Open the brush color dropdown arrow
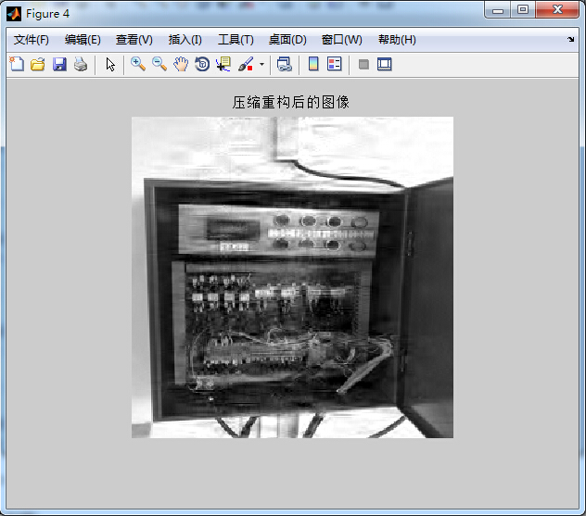The width and height of the screenshot is (586, 516). [261, 64]
